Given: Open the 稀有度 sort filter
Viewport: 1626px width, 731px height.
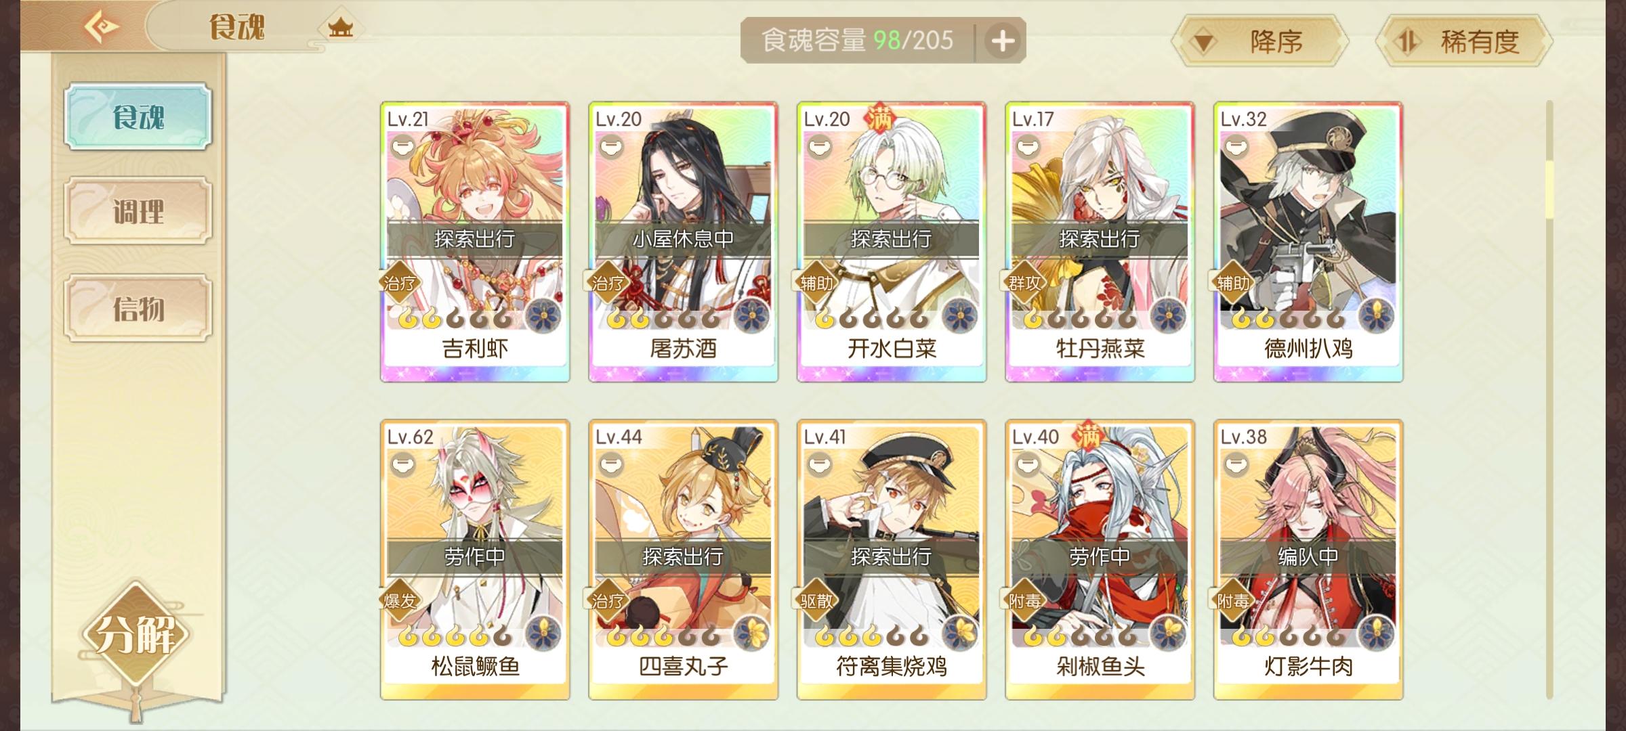Looking at the screenshot, I should [x=1463, y=41].
